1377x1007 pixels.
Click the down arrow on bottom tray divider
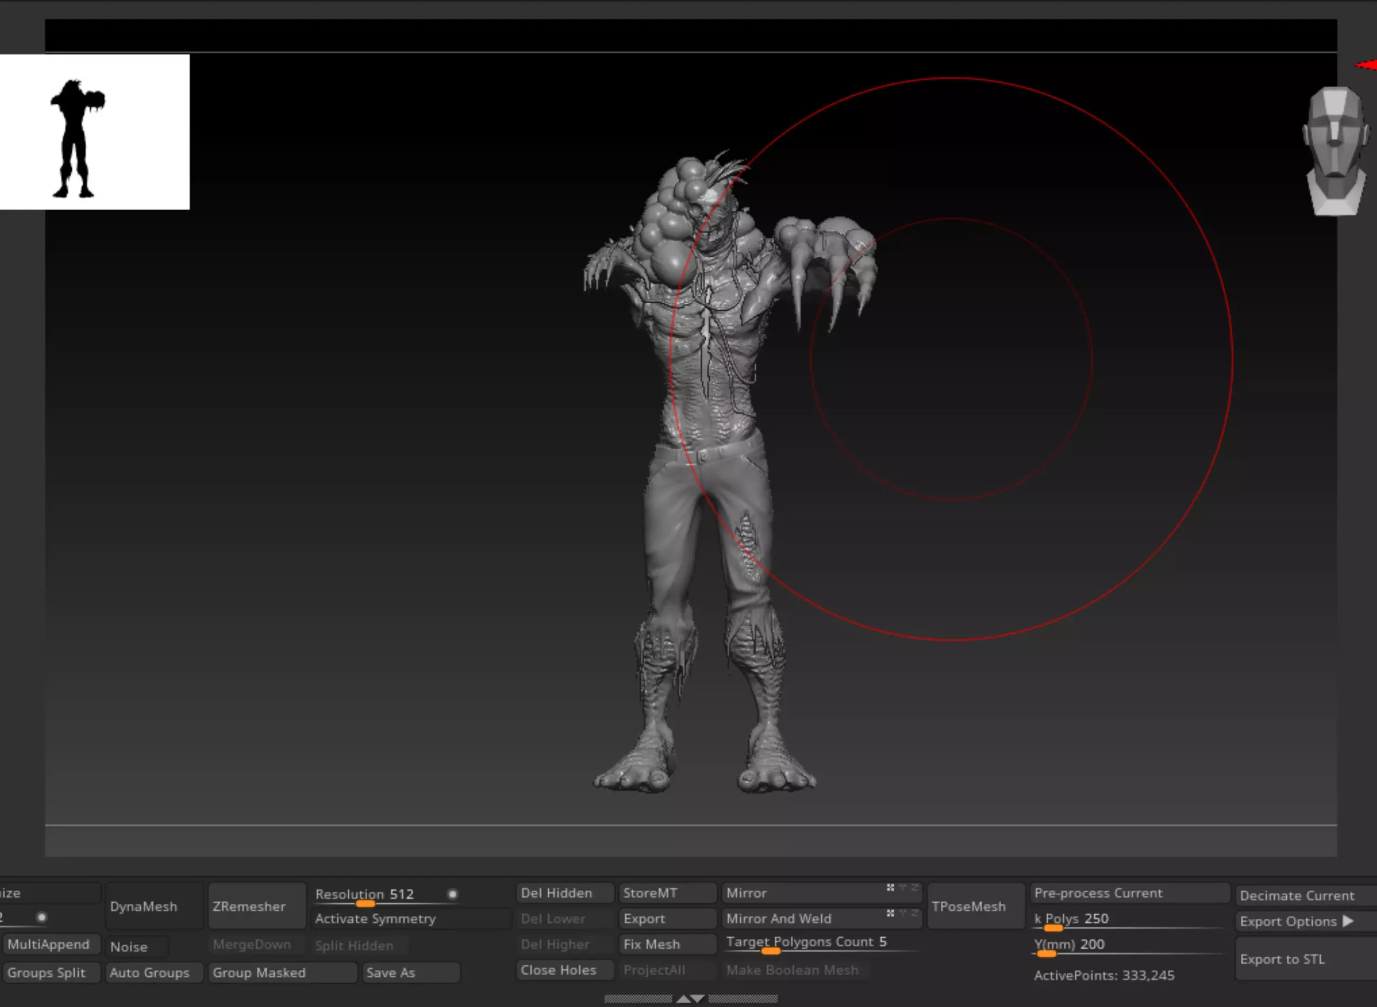pyautogui.click(x=698, y=998)
